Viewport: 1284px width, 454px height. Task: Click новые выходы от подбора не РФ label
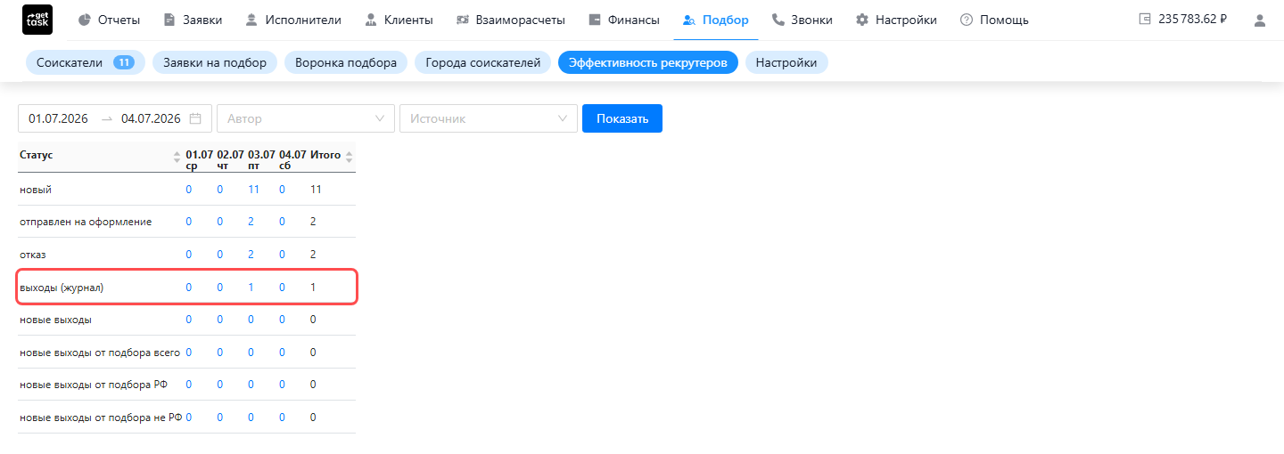pos(101,418)
